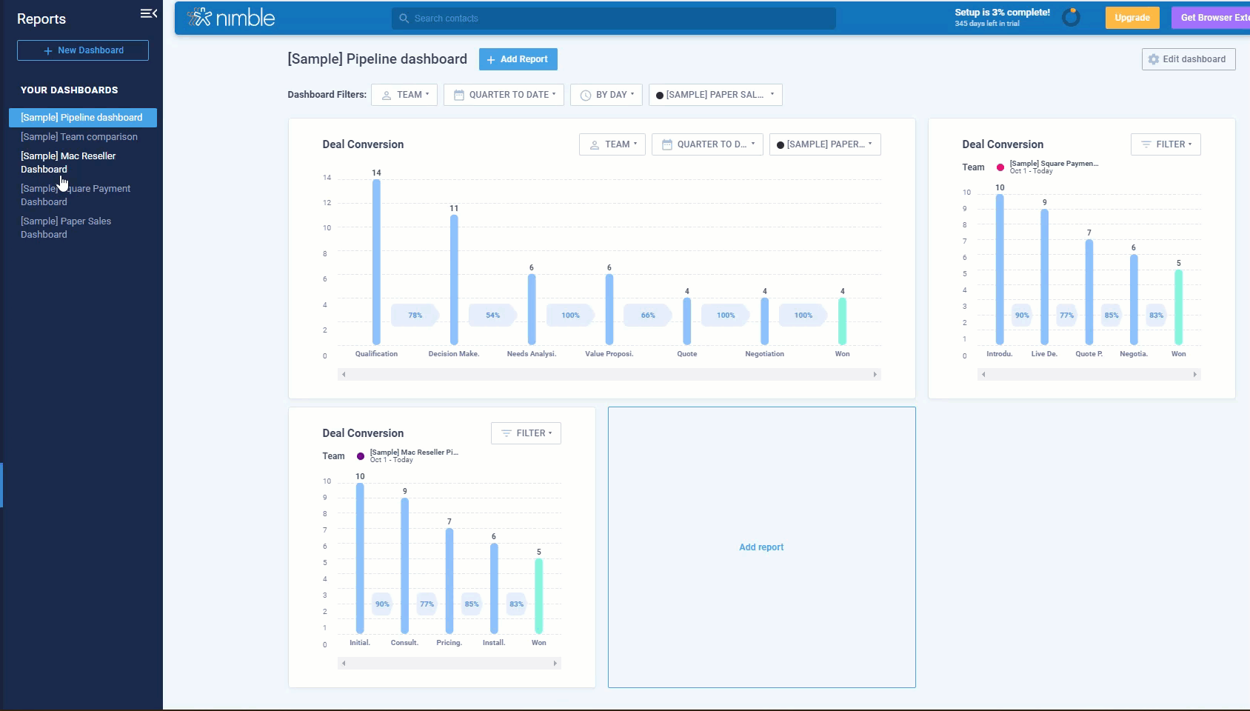This screenshot has width=1250, height=711.
Task: Open the TEAM dashboard filter dropdown
Action: (x=404, y=95)
